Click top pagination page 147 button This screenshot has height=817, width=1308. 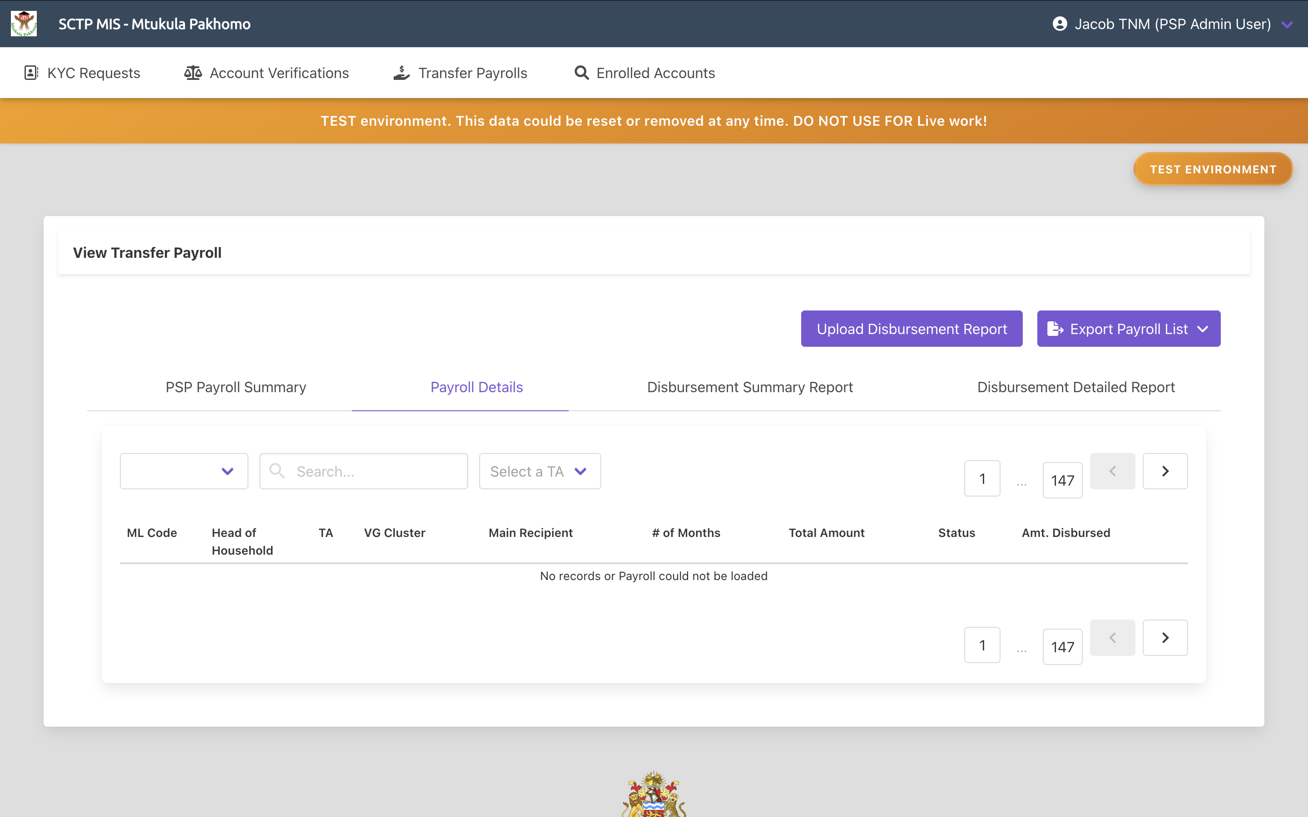click(1062, 480)
